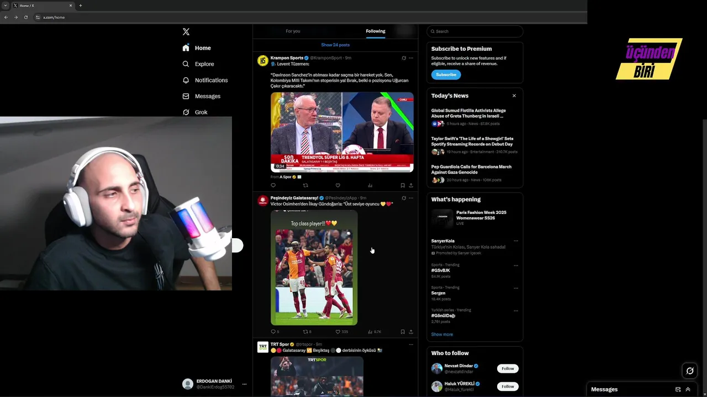Viewport: 707px width, 397px height.
Task: Open more options on Krampon Sports post
Action: [411, 58]
